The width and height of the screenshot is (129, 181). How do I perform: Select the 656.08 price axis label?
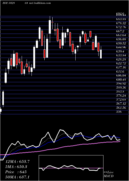121,39
